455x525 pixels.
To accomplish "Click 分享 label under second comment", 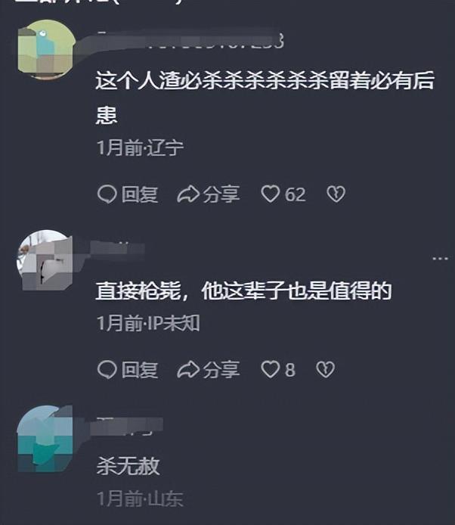I will click(221, 370).
